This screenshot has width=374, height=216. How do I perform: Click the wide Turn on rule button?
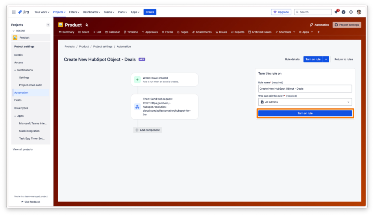pyautogui.click(x=305, y=113)
